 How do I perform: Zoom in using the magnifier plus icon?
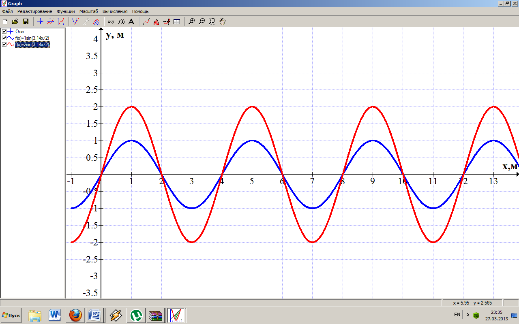pyautogui.click(x=192, y=21)
